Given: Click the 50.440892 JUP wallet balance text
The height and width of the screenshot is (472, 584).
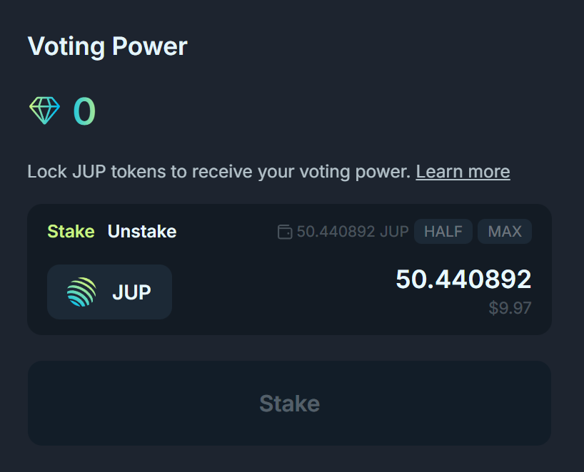Looking at the screenshot, I should (353, 232).
